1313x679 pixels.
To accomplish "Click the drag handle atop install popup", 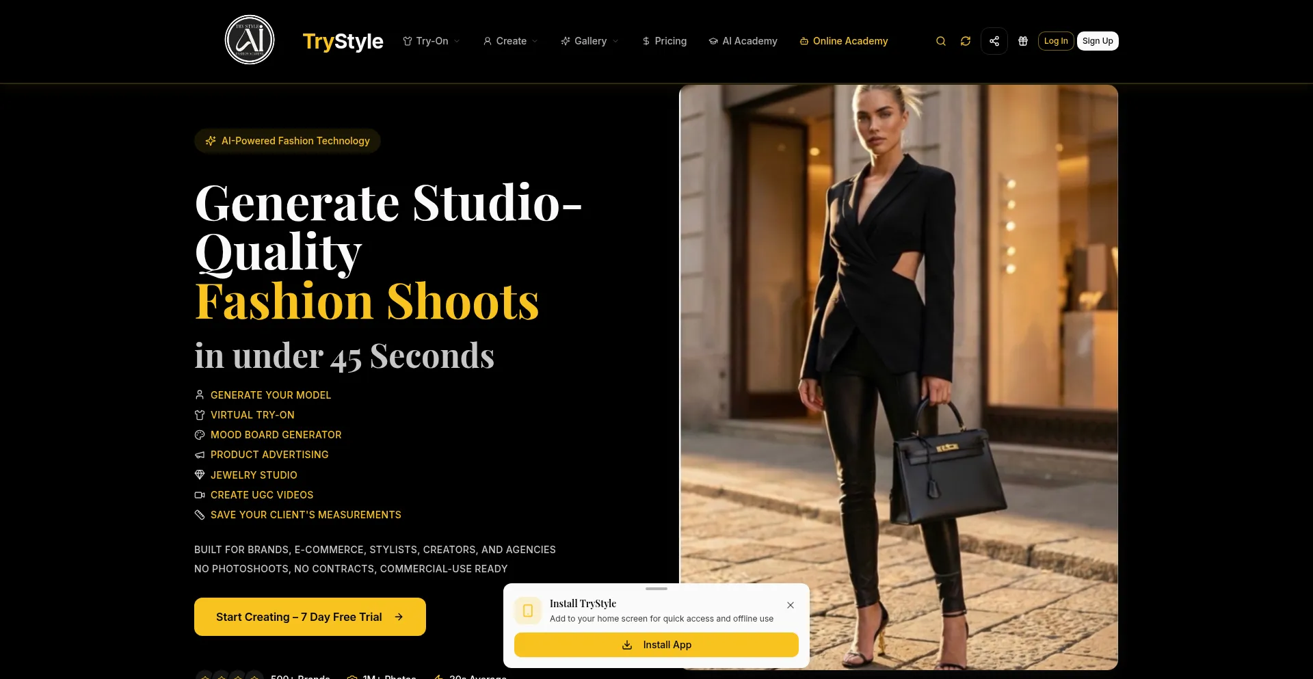I will pos(656,589).
